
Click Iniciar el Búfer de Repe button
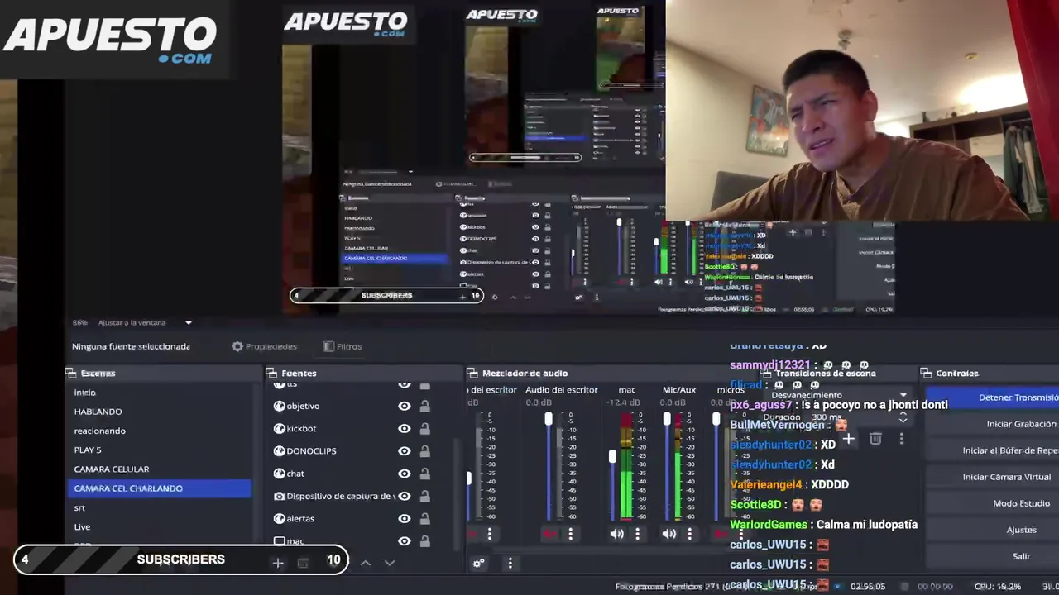tap(992, 450)
